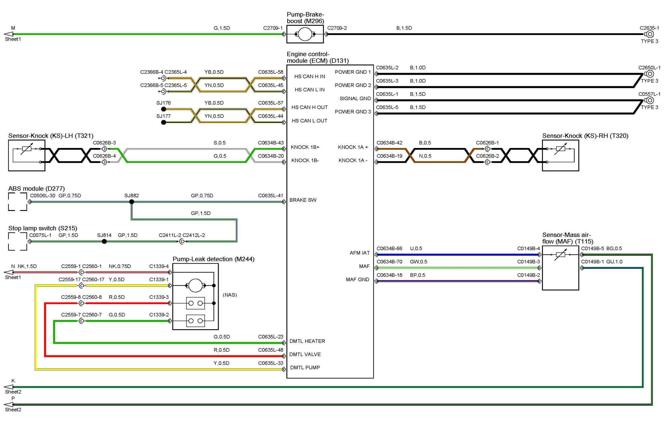Click the Stop lamp switch S215 dashed box
672x425 pixels.
[18, 241]
